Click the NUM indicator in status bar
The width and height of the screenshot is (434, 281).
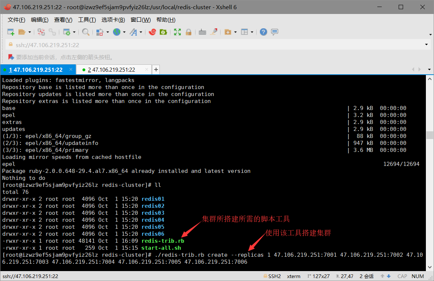coord(418,276)
